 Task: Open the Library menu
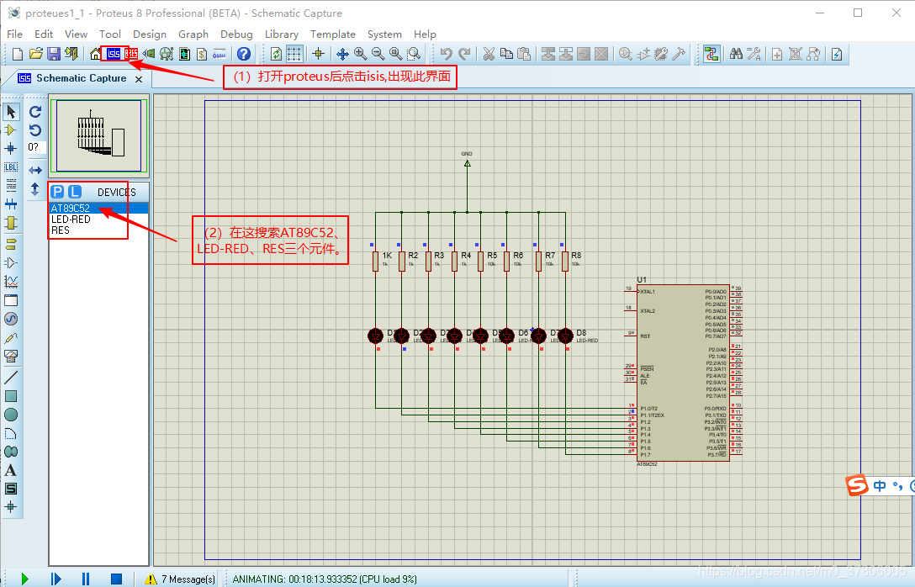[x=281, y=34]
